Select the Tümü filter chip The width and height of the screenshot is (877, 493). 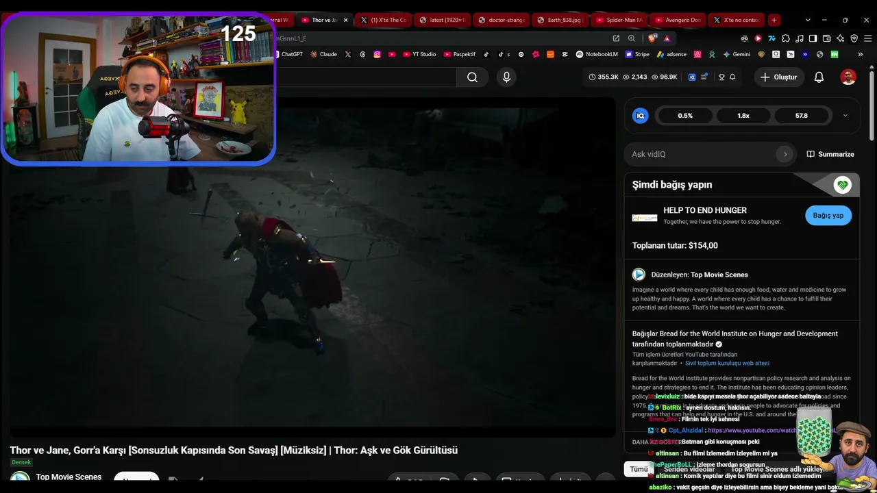coord(639,469)
